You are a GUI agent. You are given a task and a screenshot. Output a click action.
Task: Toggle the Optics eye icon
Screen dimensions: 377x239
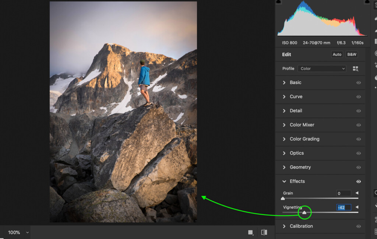[359, 154]
